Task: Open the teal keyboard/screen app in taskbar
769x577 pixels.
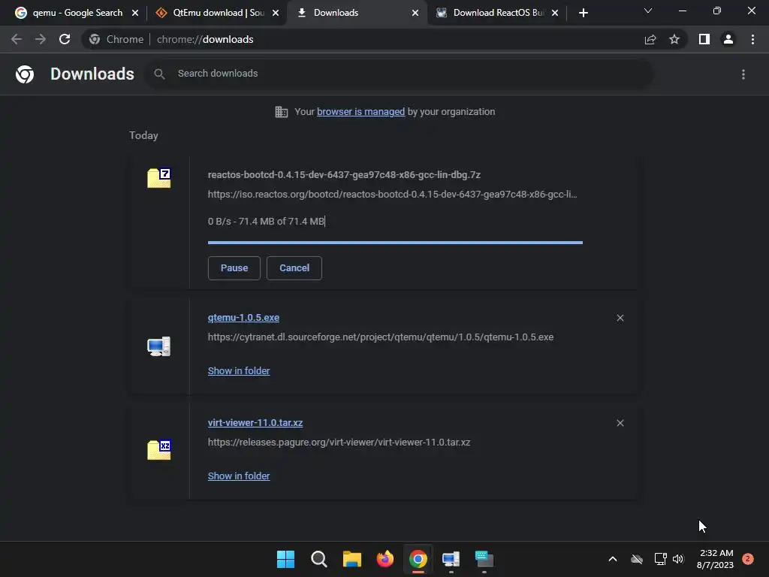Action: pos(484,559)
